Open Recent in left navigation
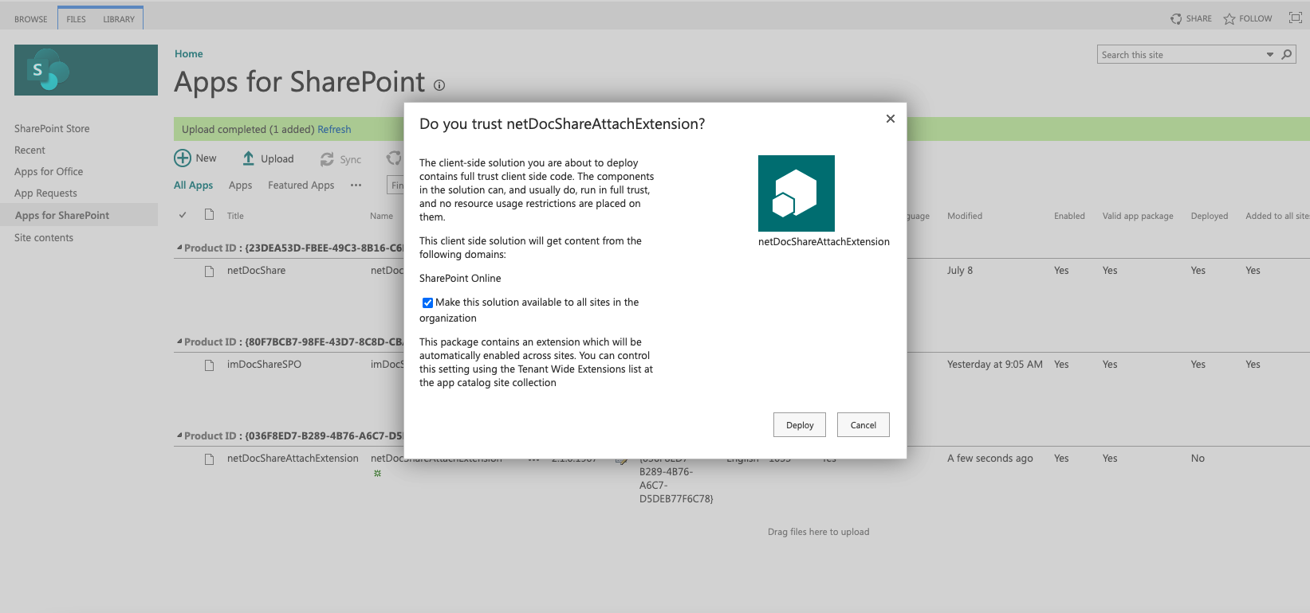This screenshot has width=1310, height=613. (x=30, y=150)
